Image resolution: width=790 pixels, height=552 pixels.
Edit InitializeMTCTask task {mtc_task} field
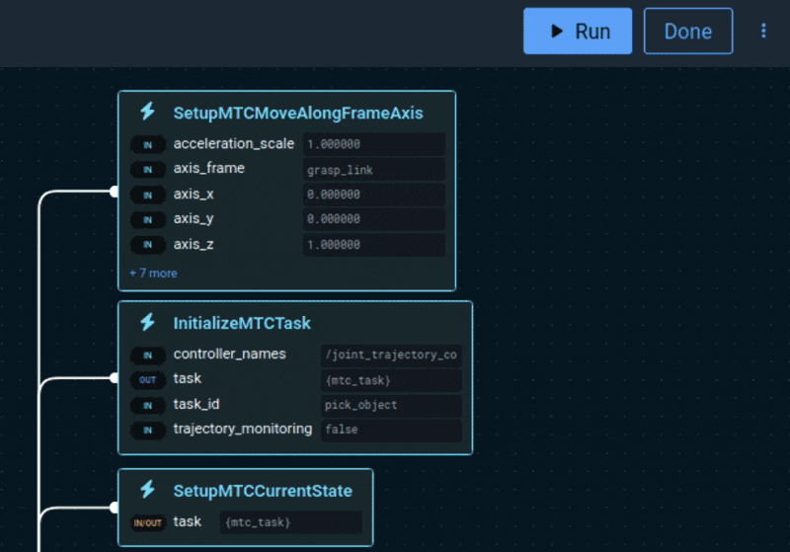click(x=391, y=380)
